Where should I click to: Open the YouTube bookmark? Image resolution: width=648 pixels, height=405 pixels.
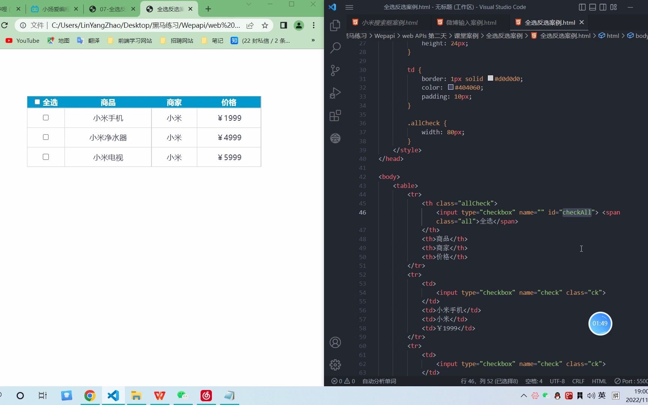[x=22, y=40]
